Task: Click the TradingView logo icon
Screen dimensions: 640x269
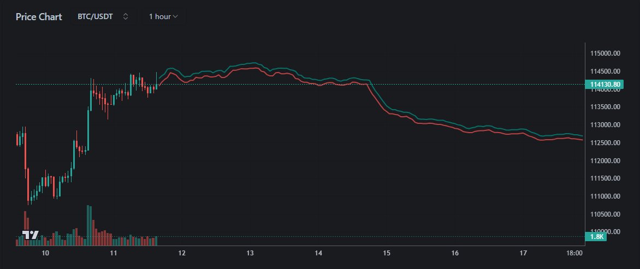Action: 30,235
